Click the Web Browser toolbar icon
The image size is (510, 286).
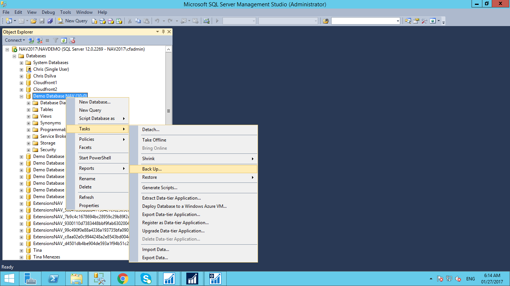[433, 21]
